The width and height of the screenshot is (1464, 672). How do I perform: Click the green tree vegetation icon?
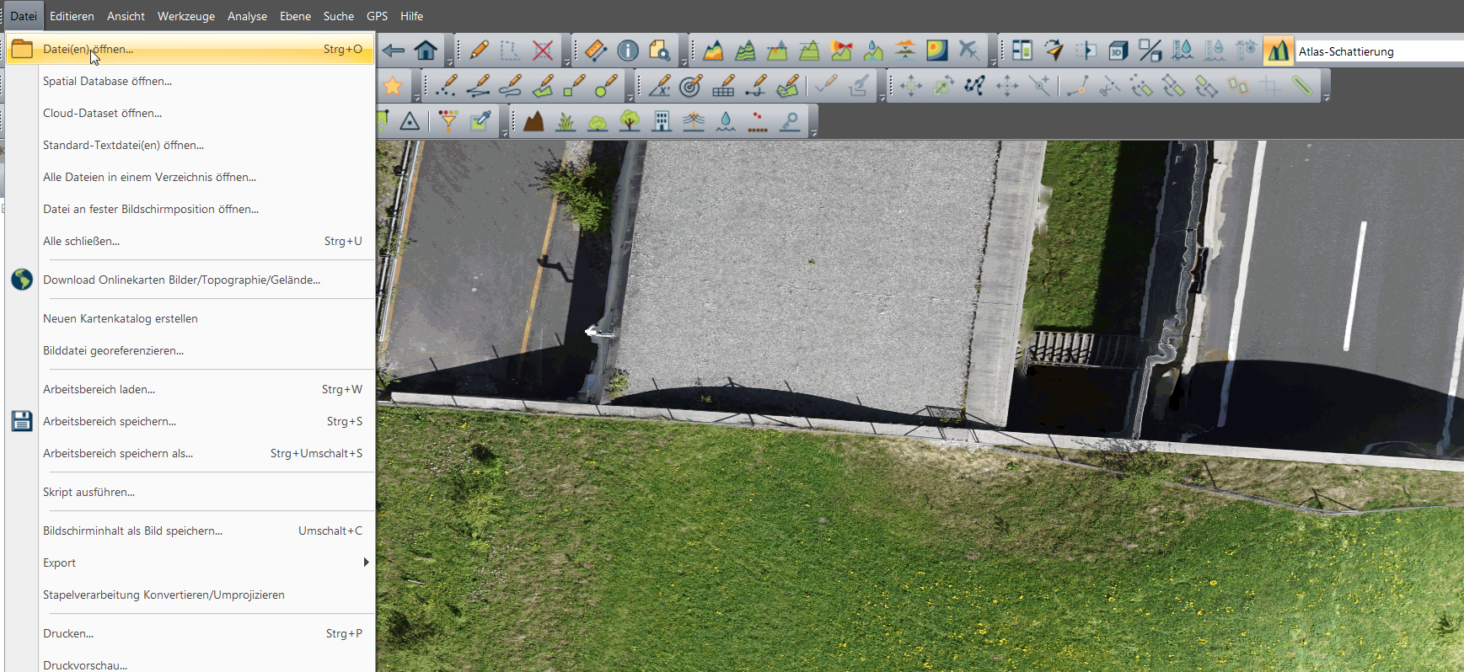(x=630, y=121)
